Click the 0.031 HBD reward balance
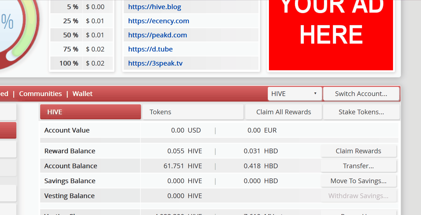Viewport: 421px width, 215px height. (x=261, y=151)
